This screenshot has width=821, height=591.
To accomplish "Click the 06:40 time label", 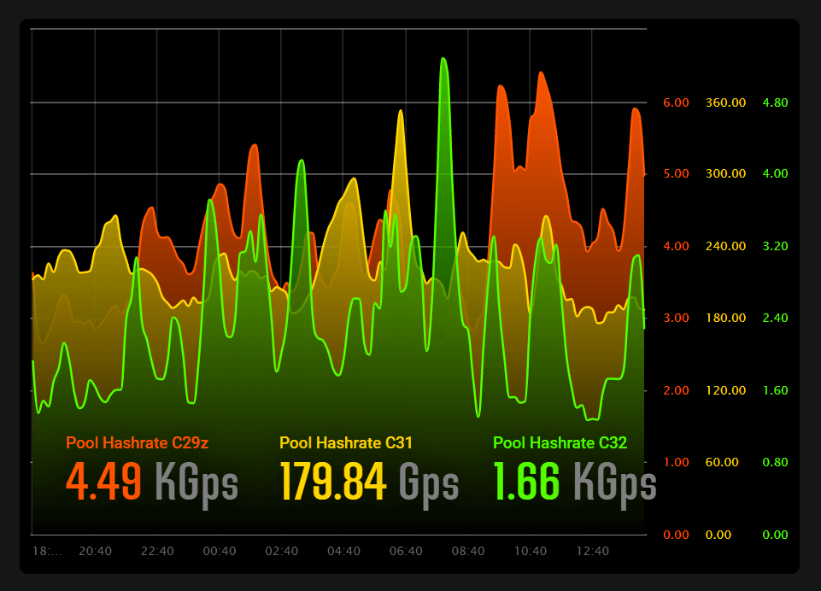I will [x=406, y=551].
